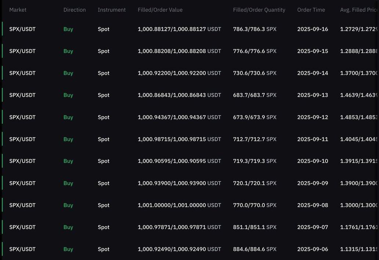Click the 1,000.92200 USDT filled value
Image resolution: width=379 pixels, height=260 pixels.
pyautogui.click(x=179, y=73)
